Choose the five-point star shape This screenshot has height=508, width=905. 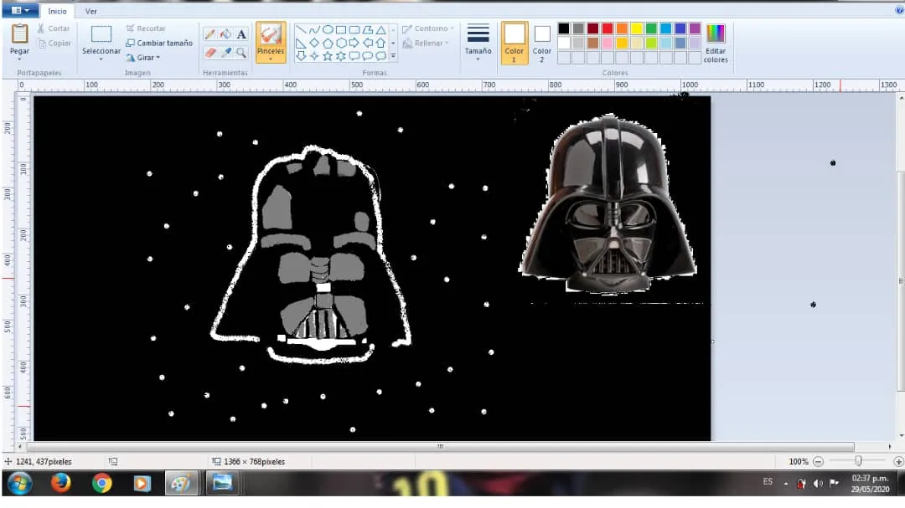[328, 56]
